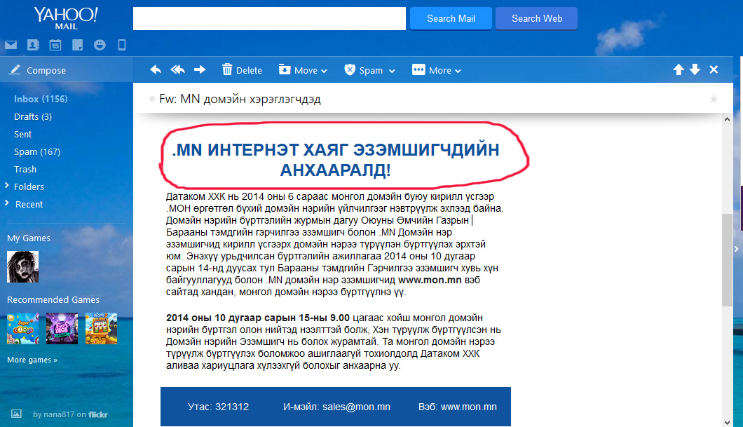
Task: Click the message scrollbar down arrow
Action: click(x=728, y=422)
